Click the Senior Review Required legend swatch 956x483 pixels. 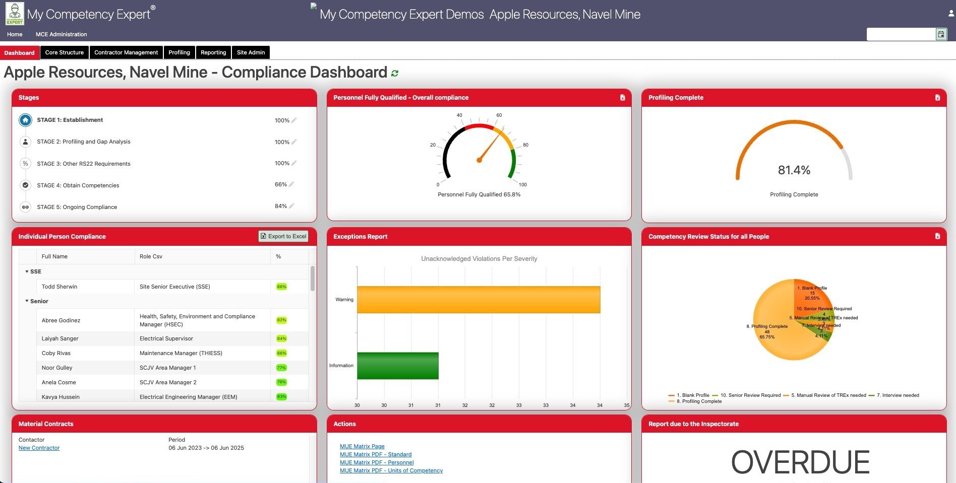tap(715, 395)
